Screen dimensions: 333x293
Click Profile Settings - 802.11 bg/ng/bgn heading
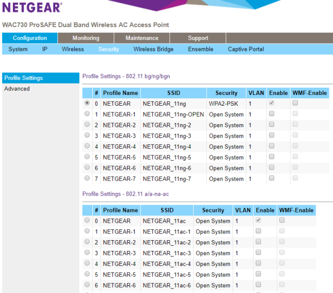(x=126, y=76)
